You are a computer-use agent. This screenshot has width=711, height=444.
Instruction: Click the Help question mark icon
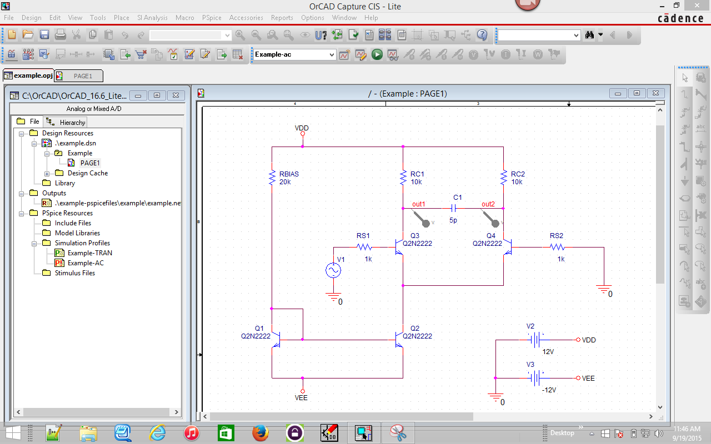click(x=482, y=35)
